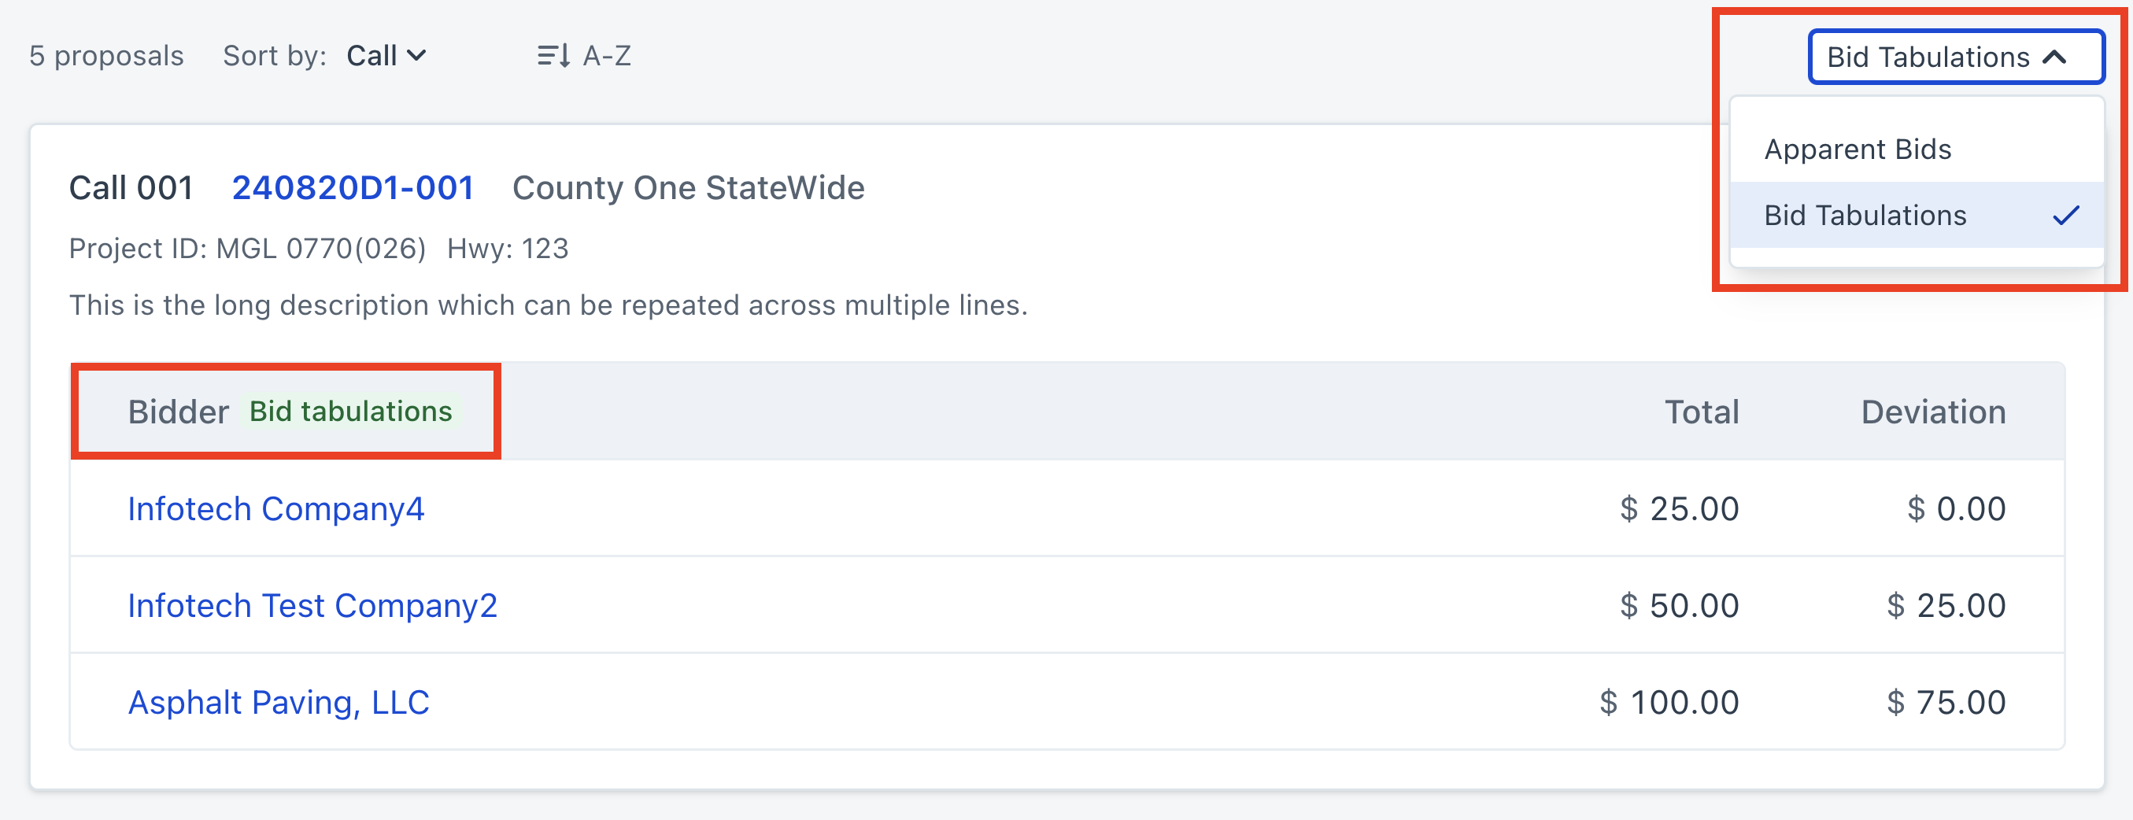Screen dimensions: 2133x820
Task: Click the checkmark beside Bid Tabulations option
Action: [x=2066, y=216]
